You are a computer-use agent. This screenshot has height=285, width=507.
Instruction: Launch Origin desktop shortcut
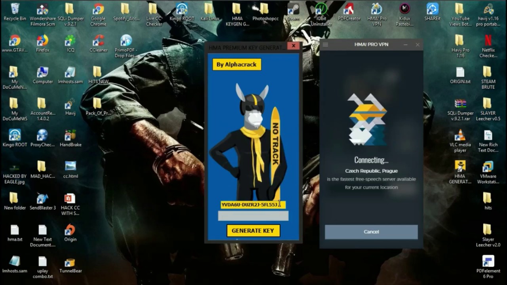pyautogui.click(x=70, y=233)
